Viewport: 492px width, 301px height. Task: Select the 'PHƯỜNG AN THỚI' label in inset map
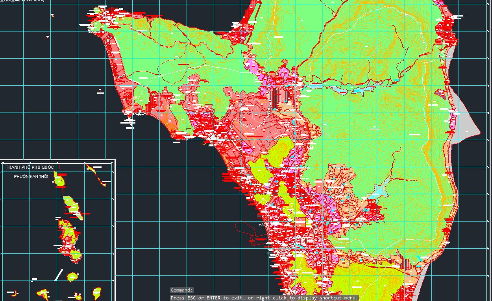pyautogui.click(x=31, y=177)
